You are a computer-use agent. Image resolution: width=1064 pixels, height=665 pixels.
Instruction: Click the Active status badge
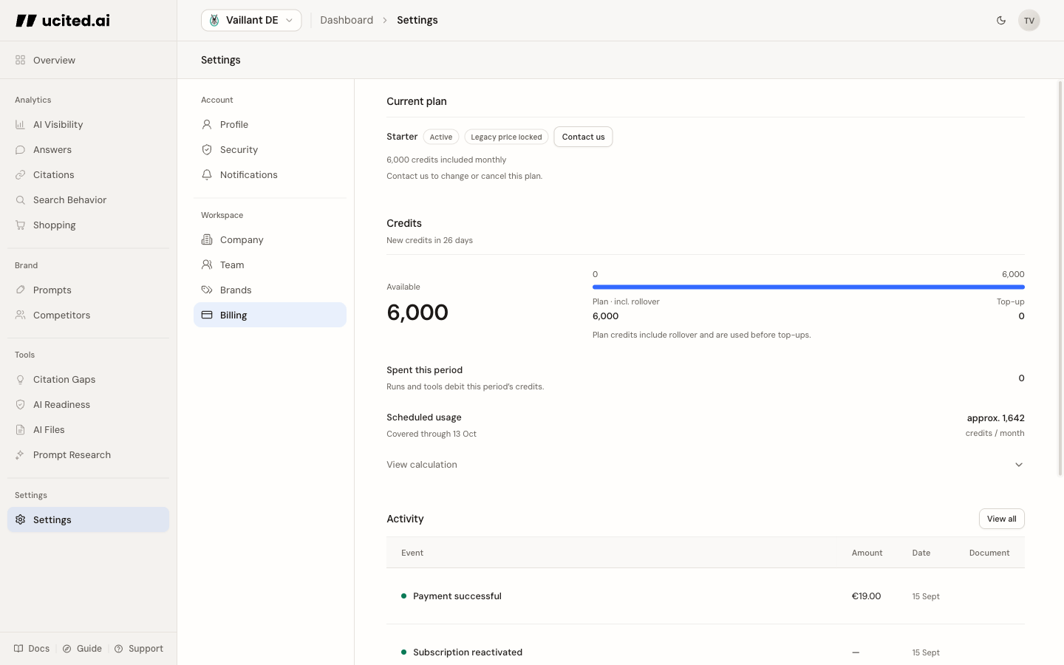pyautogui.click(x=441, y=137)
